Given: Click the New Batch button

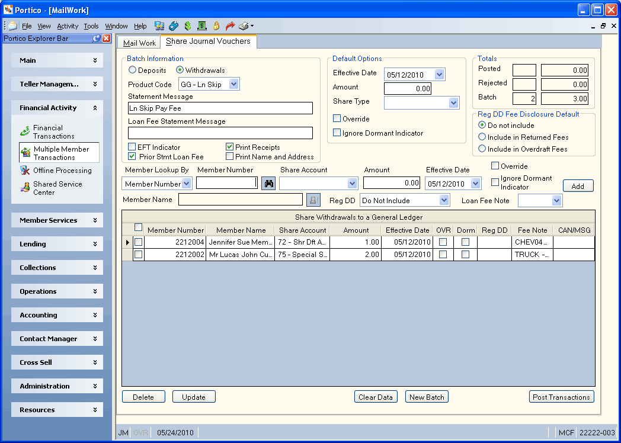Looking at the screenshot, I should click(427, 397).
